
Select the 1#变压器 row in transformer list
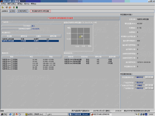[x=30, y=39]
